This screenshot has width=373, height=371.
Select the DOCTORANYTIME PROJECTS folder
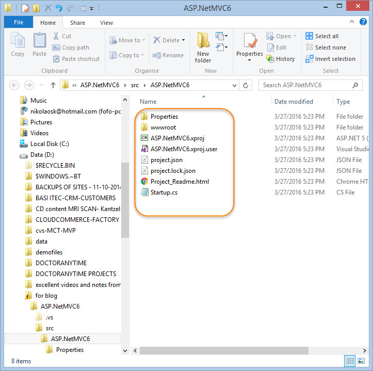[71, 274]
